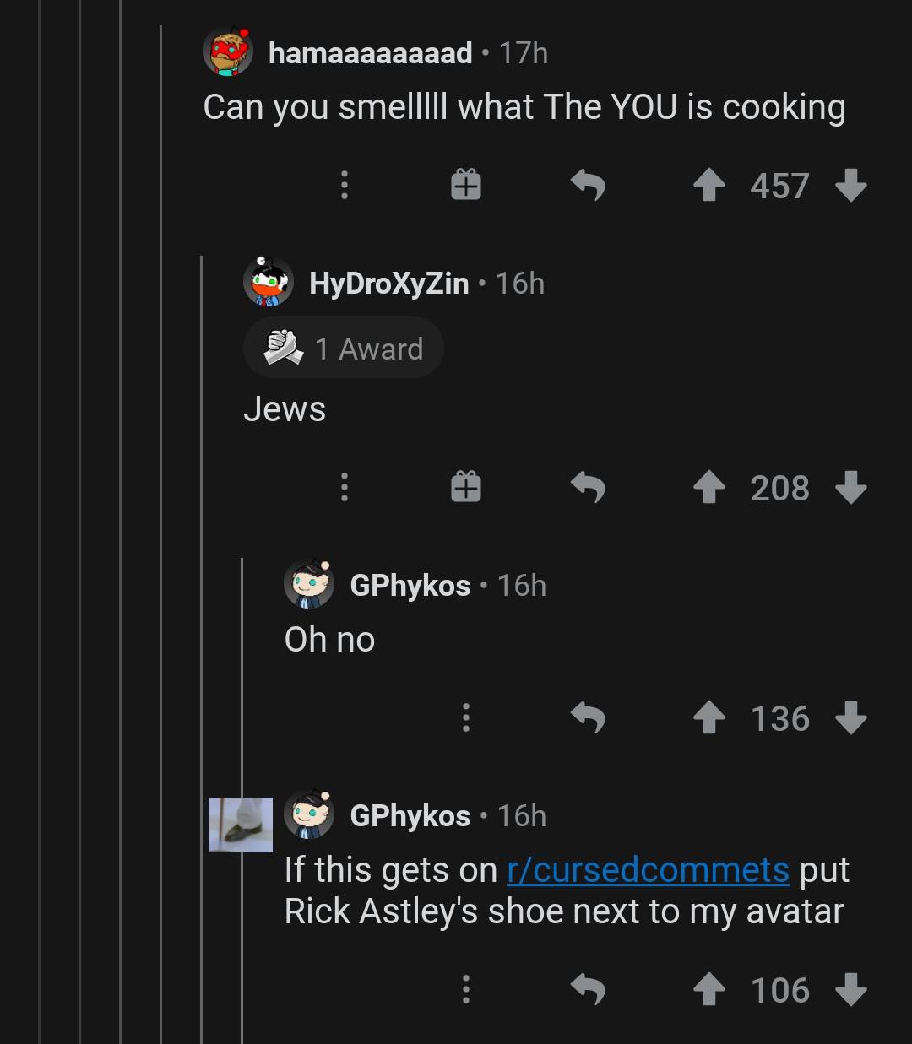Upvote hamaaaaaaaad's cooking comment

coord(710,186)
